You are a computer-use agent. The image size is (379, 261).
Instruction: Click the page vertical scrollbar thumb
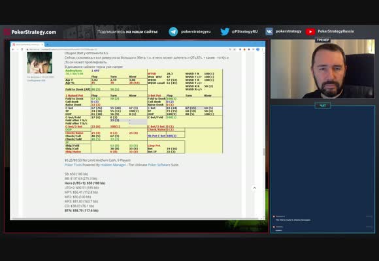pyautogui.click(x=264, y=151)
